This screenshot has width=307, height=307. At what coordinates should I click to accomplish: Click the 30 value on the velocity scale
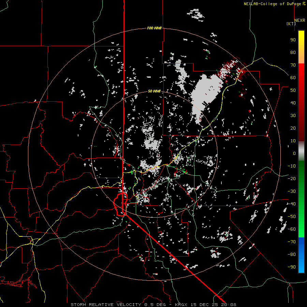pos(293,116)
